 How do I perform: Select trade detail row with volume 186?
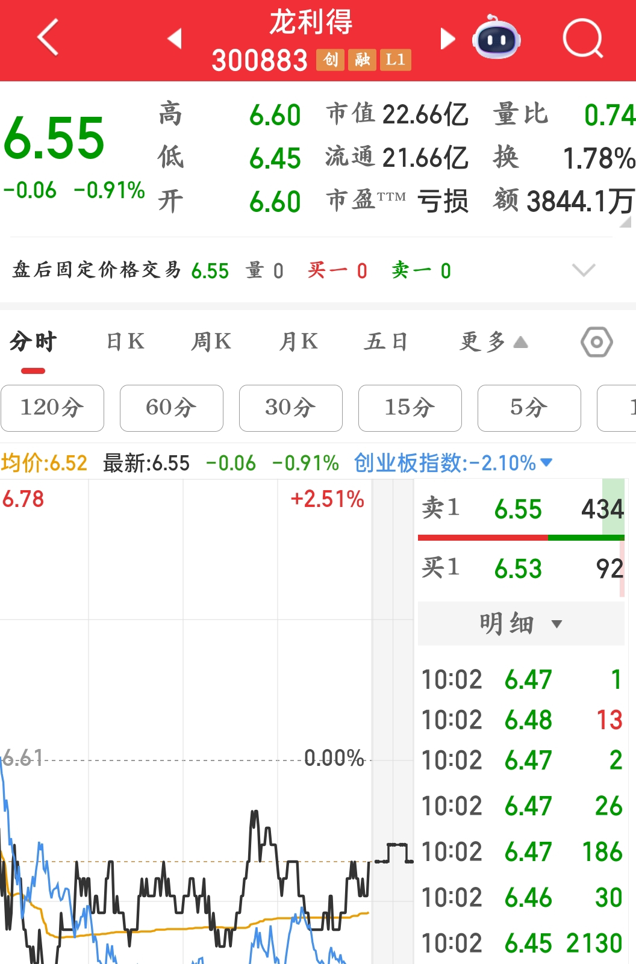(522, 852)
